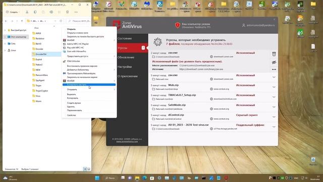Click the Delete trash icon in Explorer toolbar

pyautogui.click(x=67, y=12)
